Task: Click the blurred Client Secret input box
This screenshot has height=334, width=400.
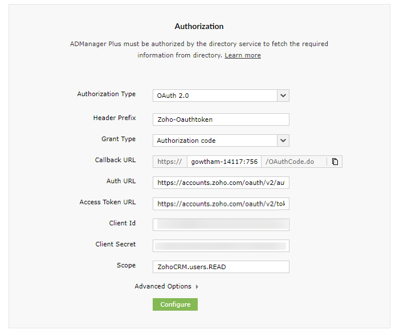Action: 221,246
